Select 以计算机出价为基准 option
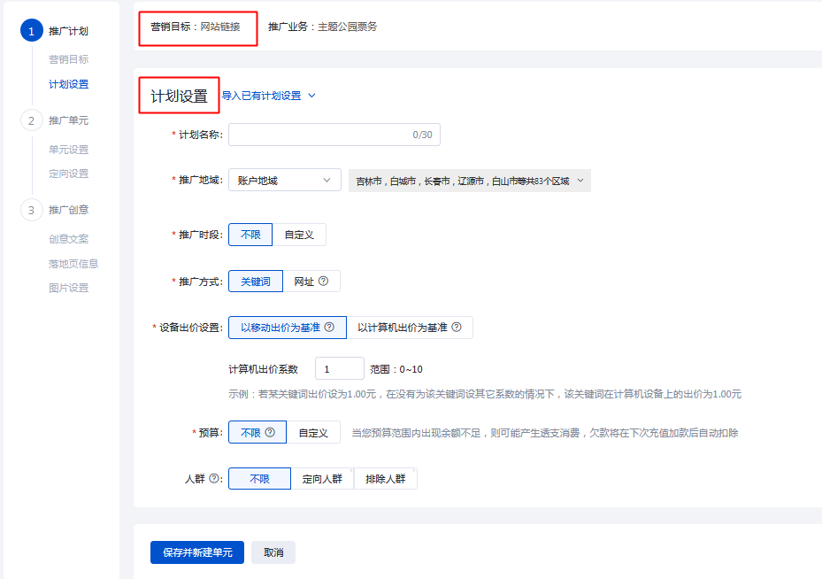The image size is (822, 579). click(410, 328)
